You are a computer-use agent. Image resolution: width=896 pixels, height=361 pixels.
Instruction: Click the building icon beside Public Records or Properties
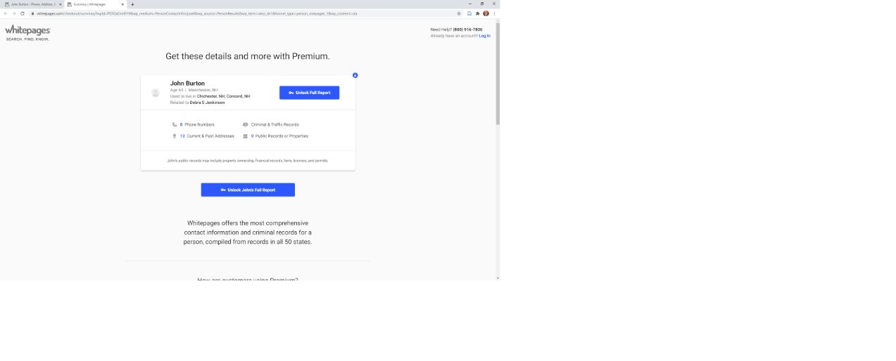pyautogui.click(x=245, y=136)
